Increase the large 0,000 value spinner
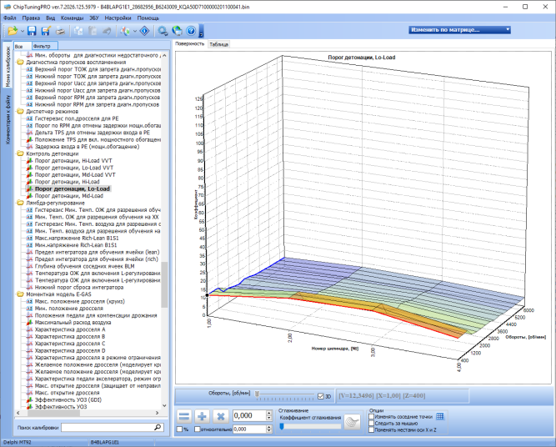Viewport: 556px width, 447px height. click(269, 413)
